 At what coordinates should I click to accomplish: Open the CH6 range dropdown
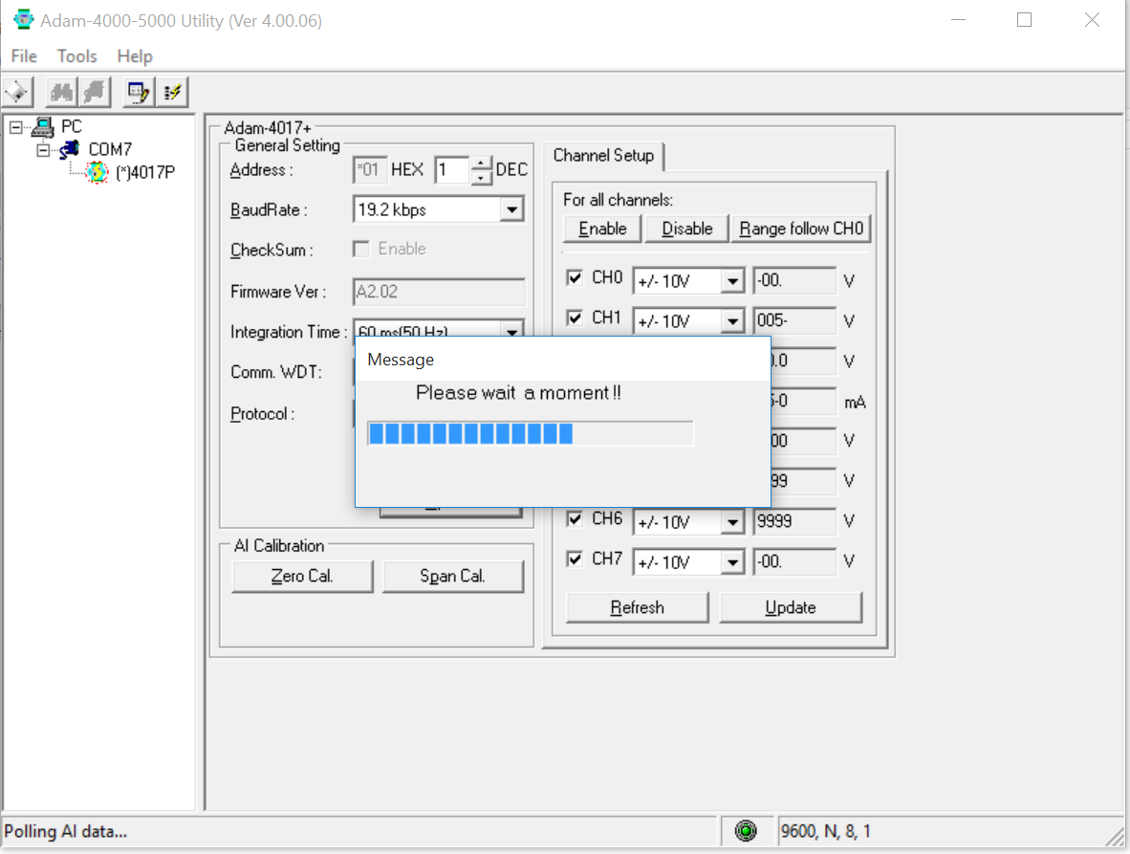pos(732,522)
